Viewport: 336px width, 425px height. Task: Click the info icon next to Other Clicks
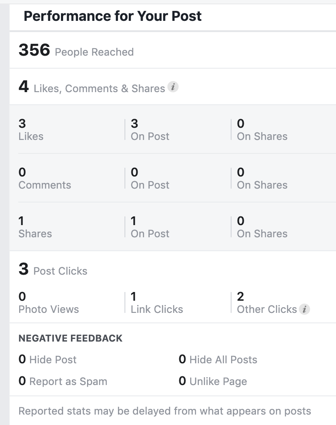(305, 309)
